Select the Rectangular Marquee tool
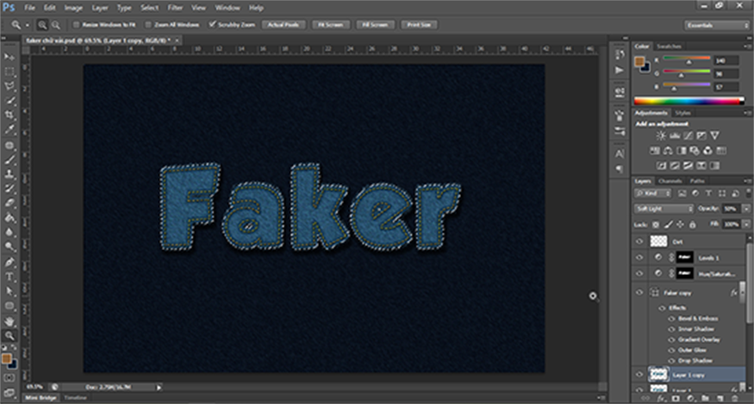The height and width of the screenshot is (404, 754). 10,71
